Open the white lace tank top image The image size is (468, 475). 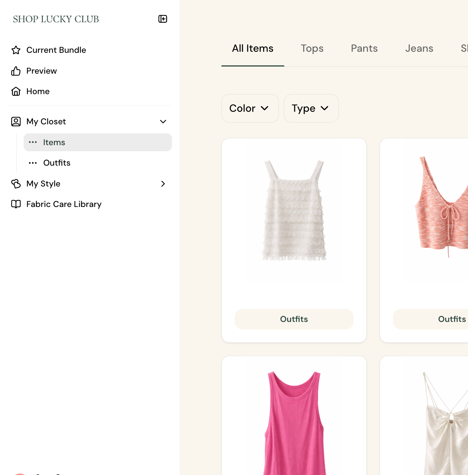(294, 211)
